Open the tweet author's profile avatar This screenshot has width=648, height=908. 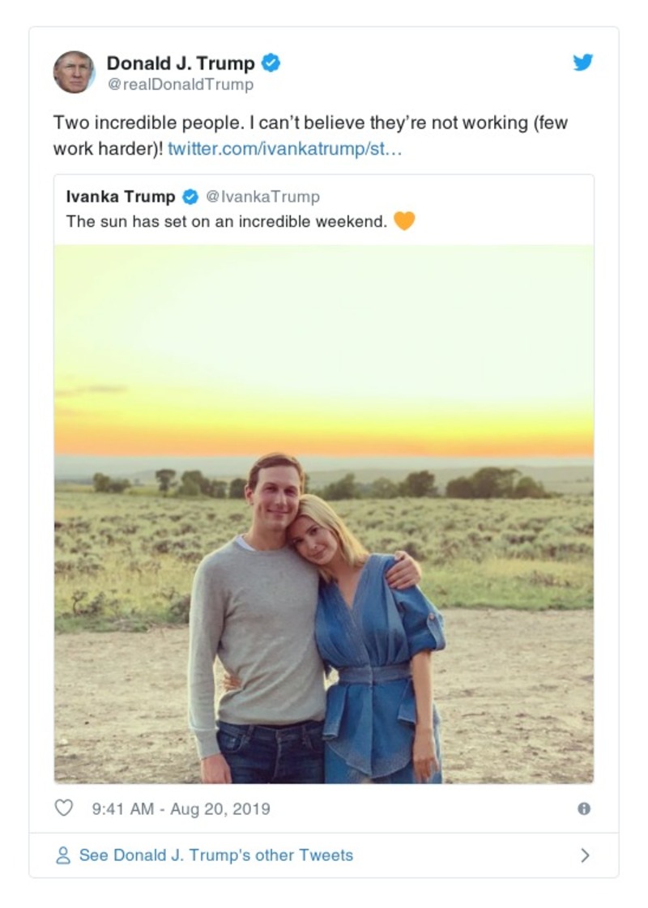tap(74, 72)
